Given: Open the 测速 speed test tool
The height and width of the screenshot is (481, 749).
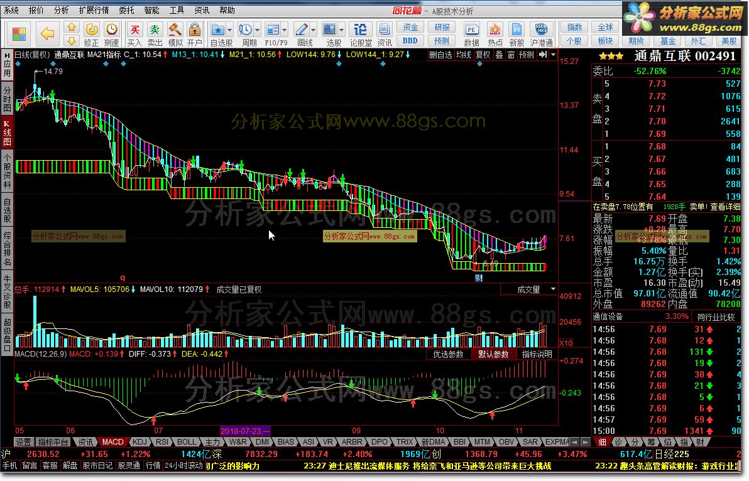Looking at the screenshot, I should (112, 35).
